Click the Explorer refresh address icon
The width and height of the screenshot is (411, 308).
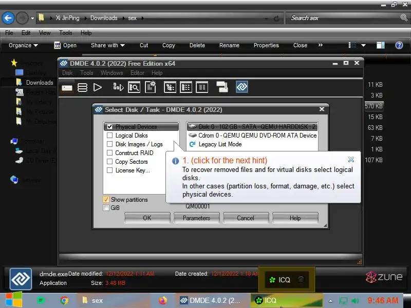tap(276, 18)
